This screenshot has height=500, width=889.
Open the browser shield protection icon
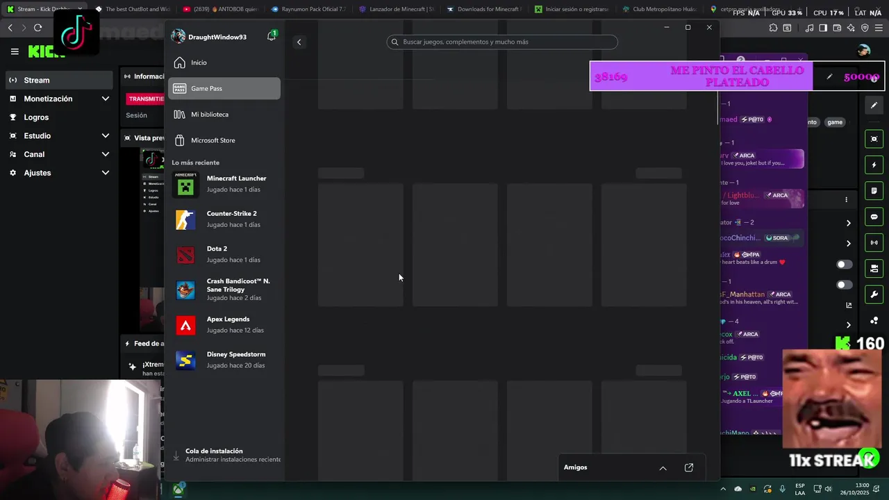pyautogui.click(x=865, y=28)
